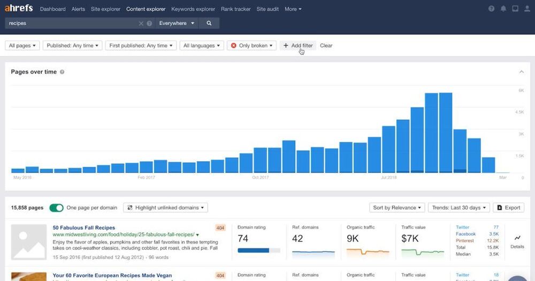Open Highlight unlinked domains dropdown
The height and width of the screenshot is (281, 535).
tap(165, 208)
